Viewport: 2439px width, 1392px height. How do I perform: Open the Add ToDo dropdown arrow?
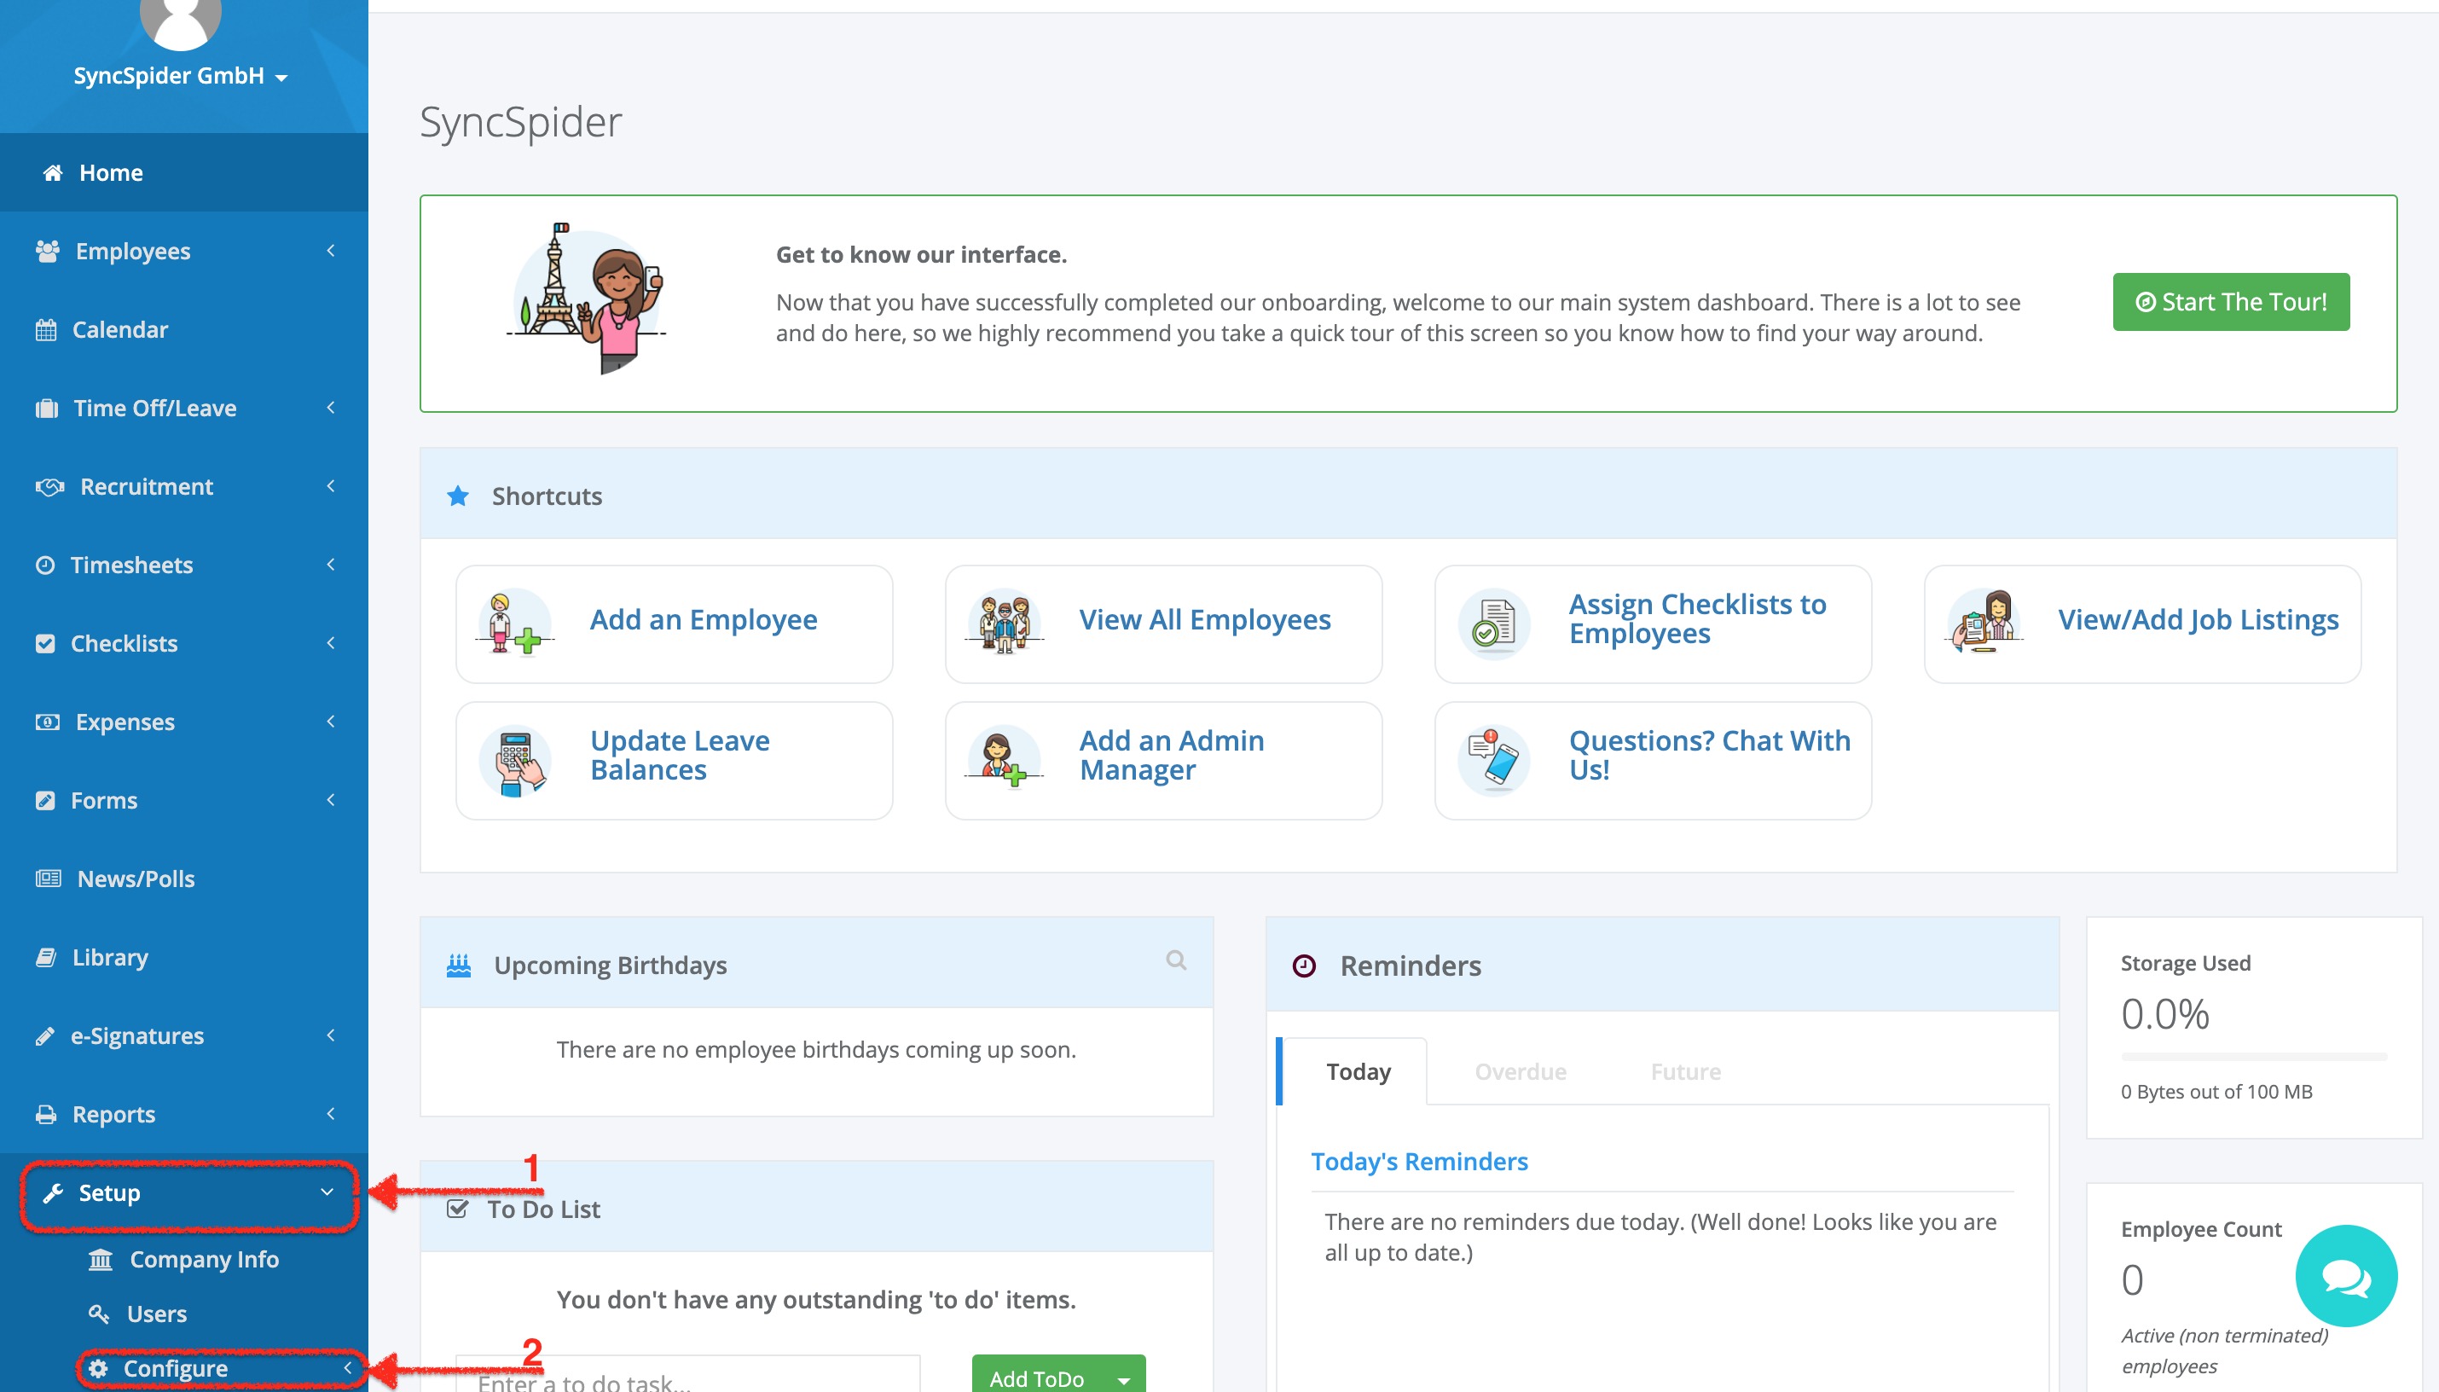point(1124,1379)
